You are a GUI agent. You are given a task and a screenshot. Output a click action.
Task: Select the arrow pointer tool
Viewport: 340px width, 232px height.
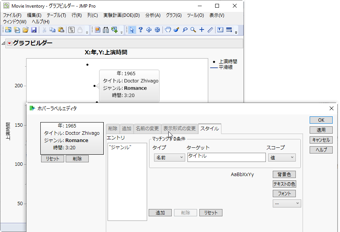click(x=132, y=30)
